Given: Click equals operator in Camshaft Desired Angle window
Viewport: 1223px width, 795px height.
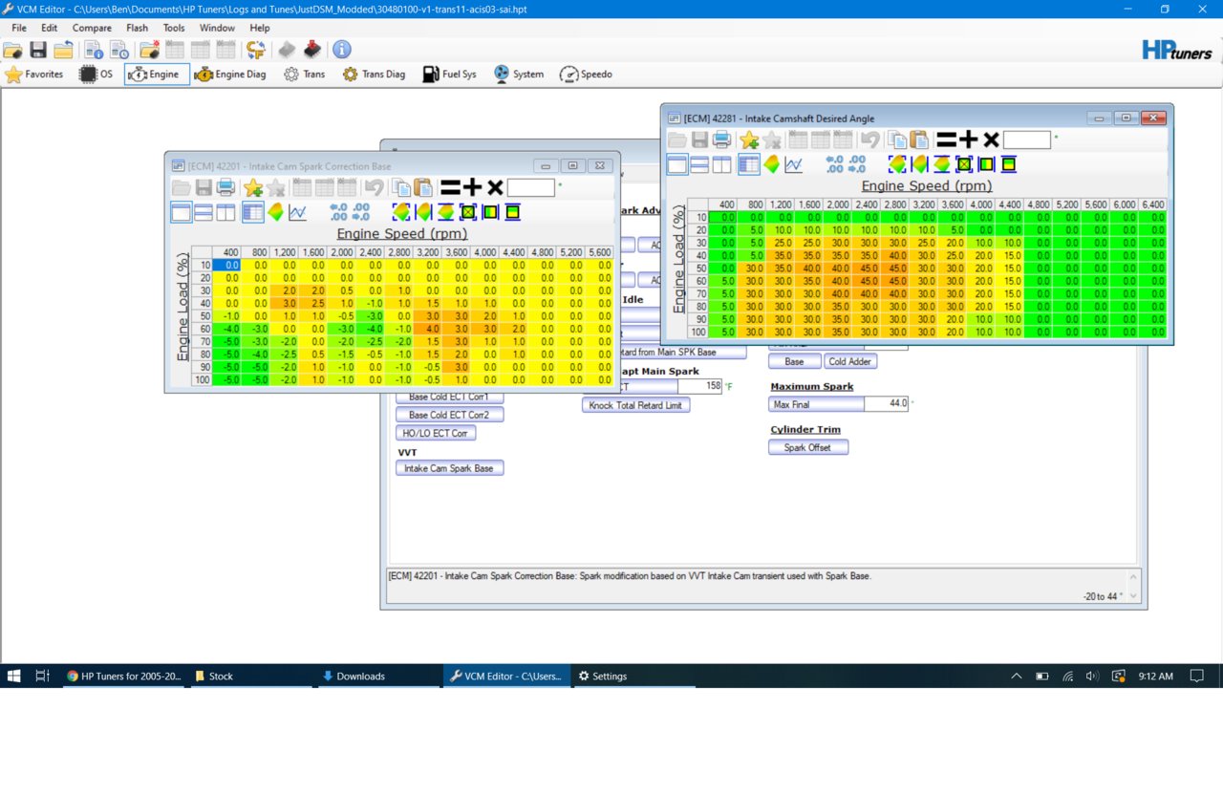Looking at the screenshot, I should pyautogui.click(x=946, y=140).
